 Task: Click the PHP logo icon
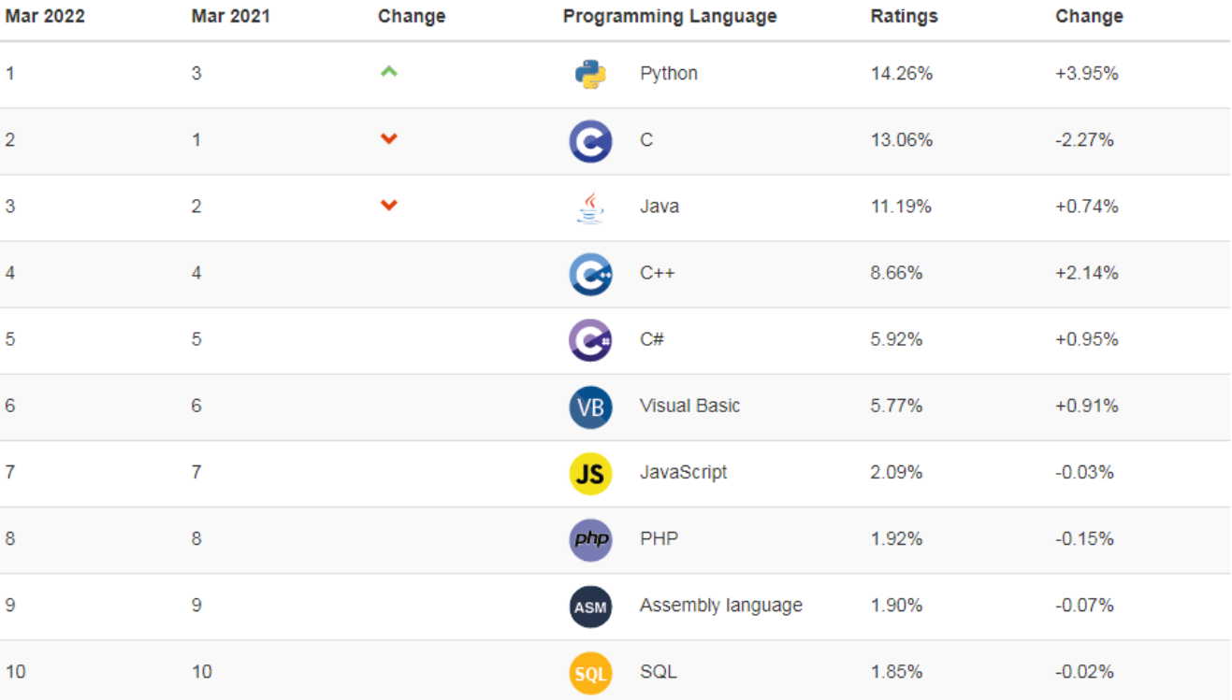click(590, 540)
